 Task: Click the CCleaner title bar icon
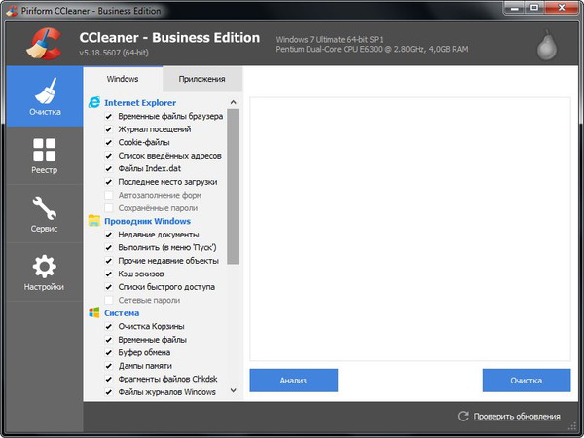click(x=12, y=11)
